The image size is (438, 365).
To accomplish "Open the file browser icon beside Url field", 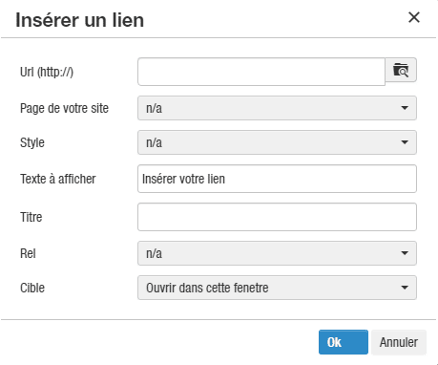I will point(401,70).
